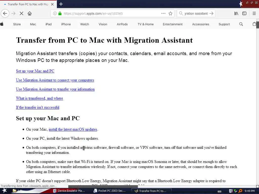
Task: Open the Watch navigation item
Action: pyautogui.click(x=84, y=24)
